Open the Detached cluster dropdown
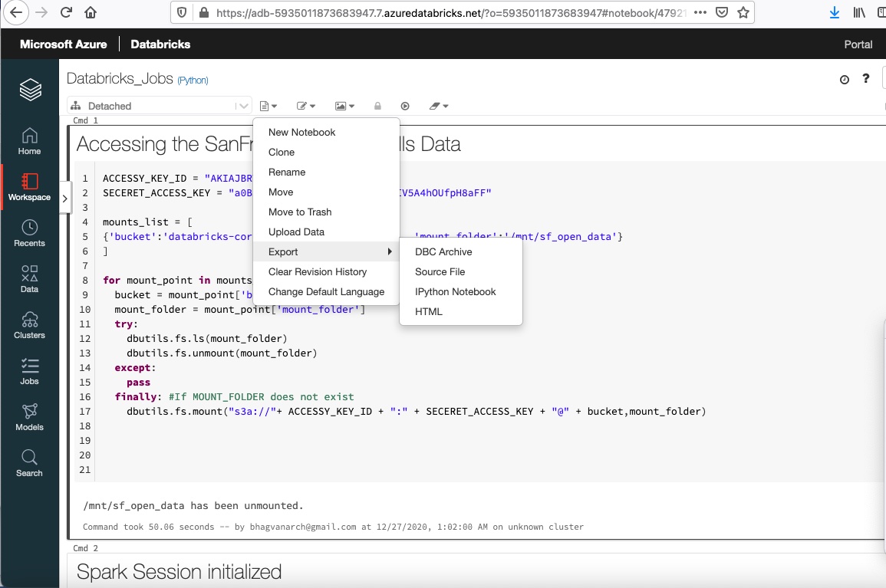 tap(160, 106)
